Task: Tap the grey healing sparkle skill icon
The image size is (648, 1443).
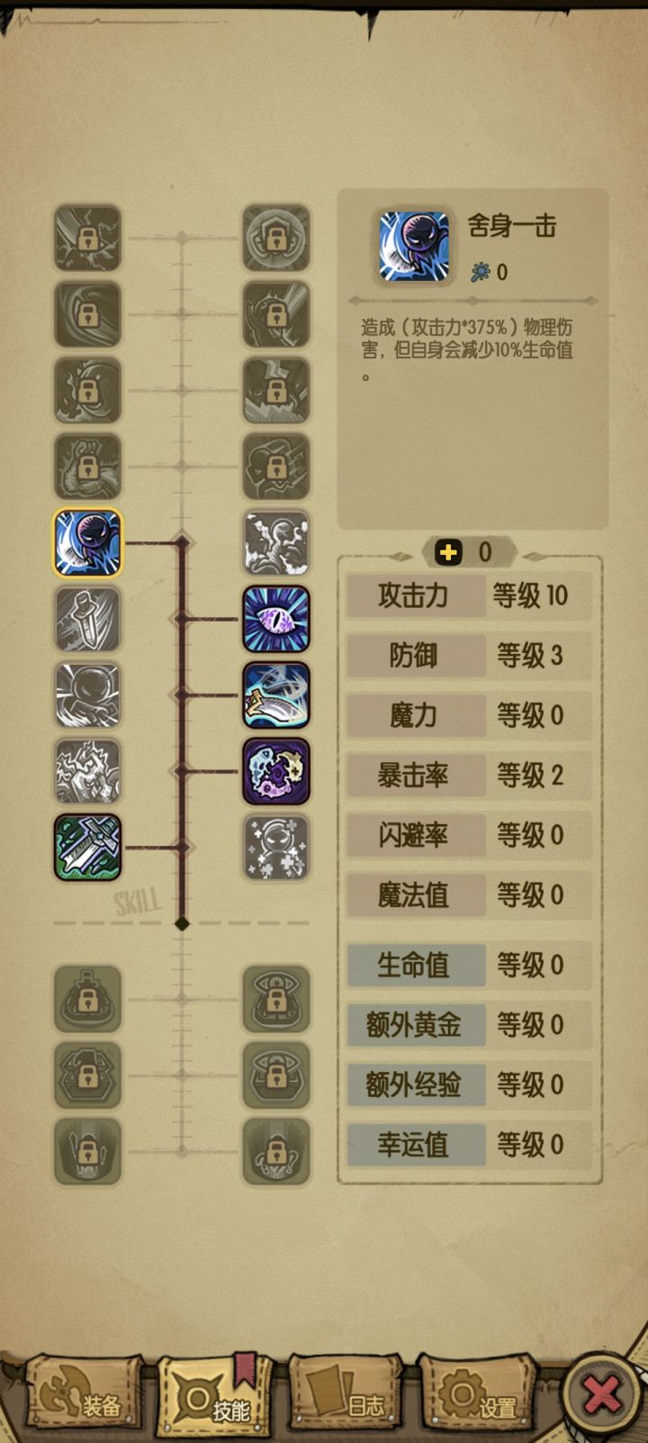Action: 276,848
